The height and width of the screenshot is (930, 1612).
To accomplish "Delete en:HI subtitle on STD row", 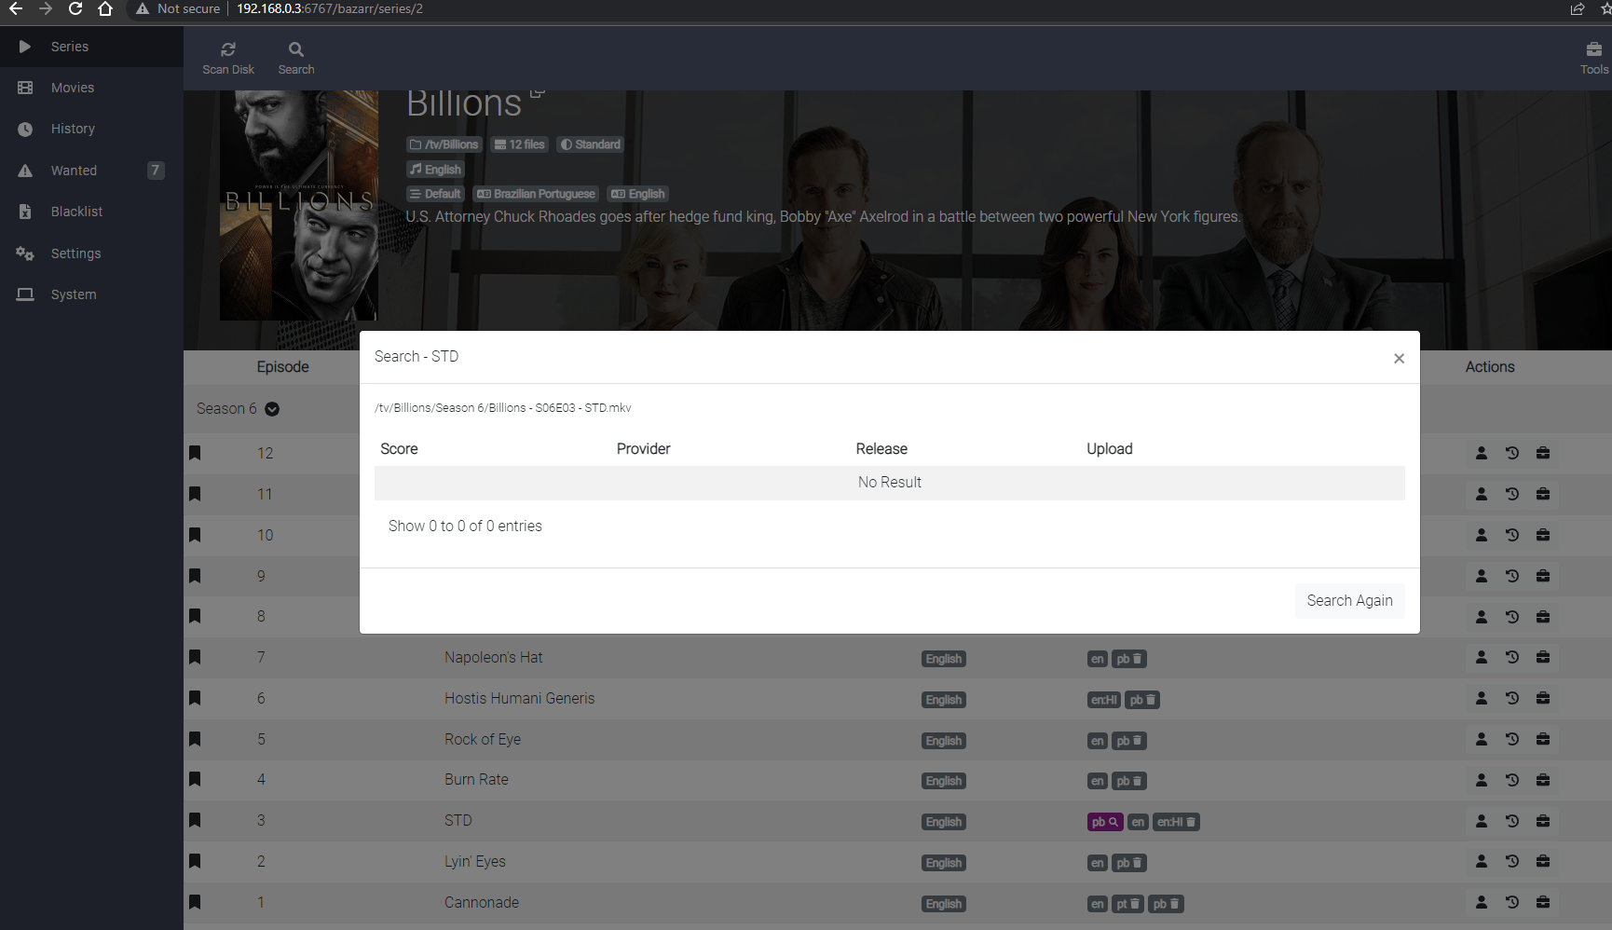I will (1191, 822).
